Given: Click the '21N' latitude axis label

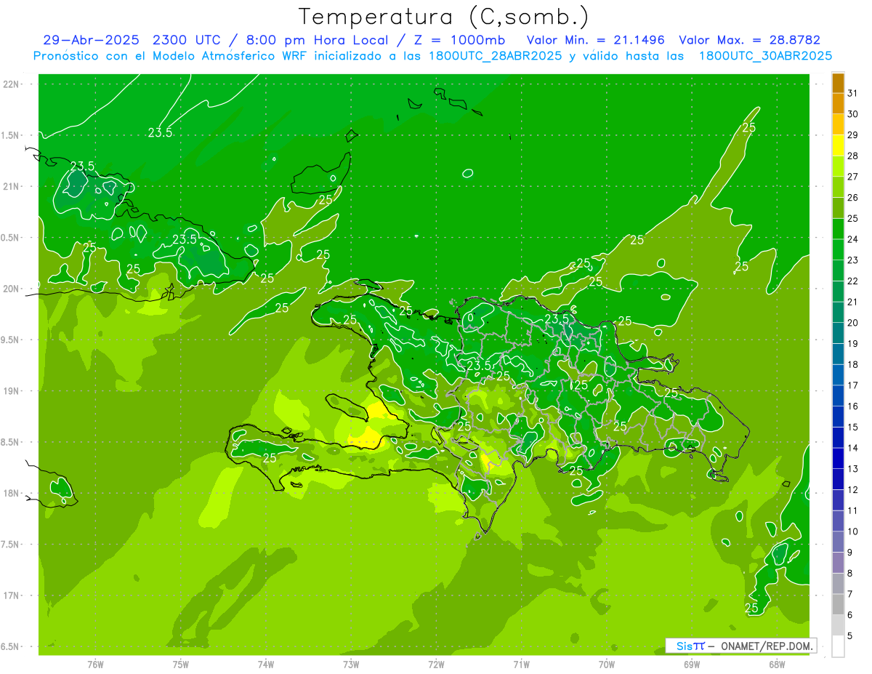Looking at the screenshot, I should click(10, 186).
